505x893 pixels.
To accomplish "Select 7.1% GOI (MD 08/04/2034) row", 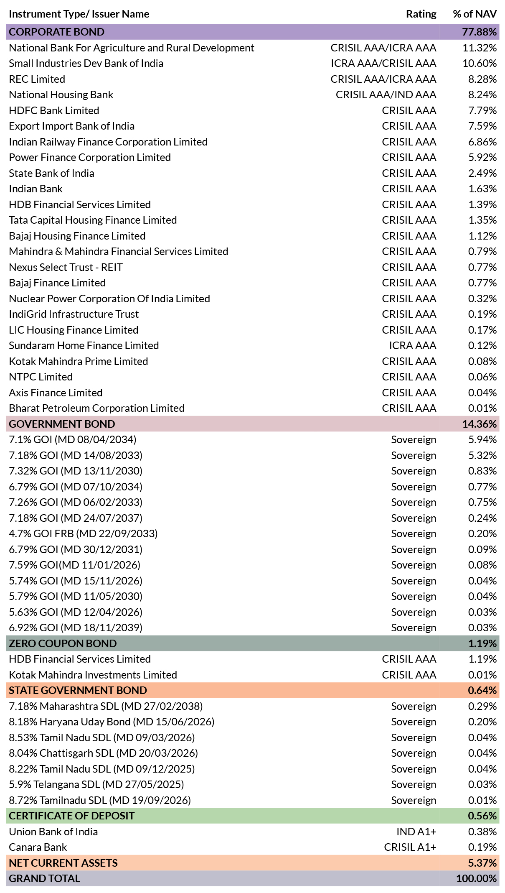I will (252, 439).
